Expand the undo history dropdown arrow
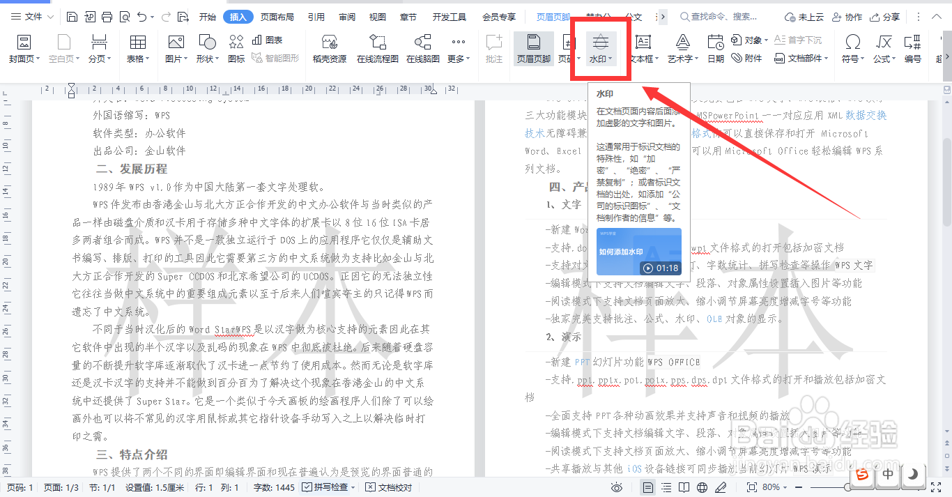This screenshot has height=497, width=952. [152, 17]
